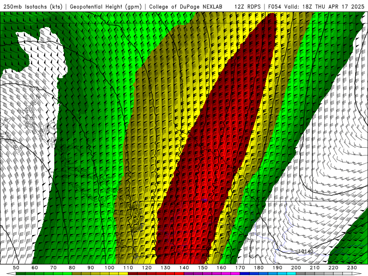The width and height of the screenshot is (368, 276).
Task: Click the '10140' height contour label
Action: point(305,251)
